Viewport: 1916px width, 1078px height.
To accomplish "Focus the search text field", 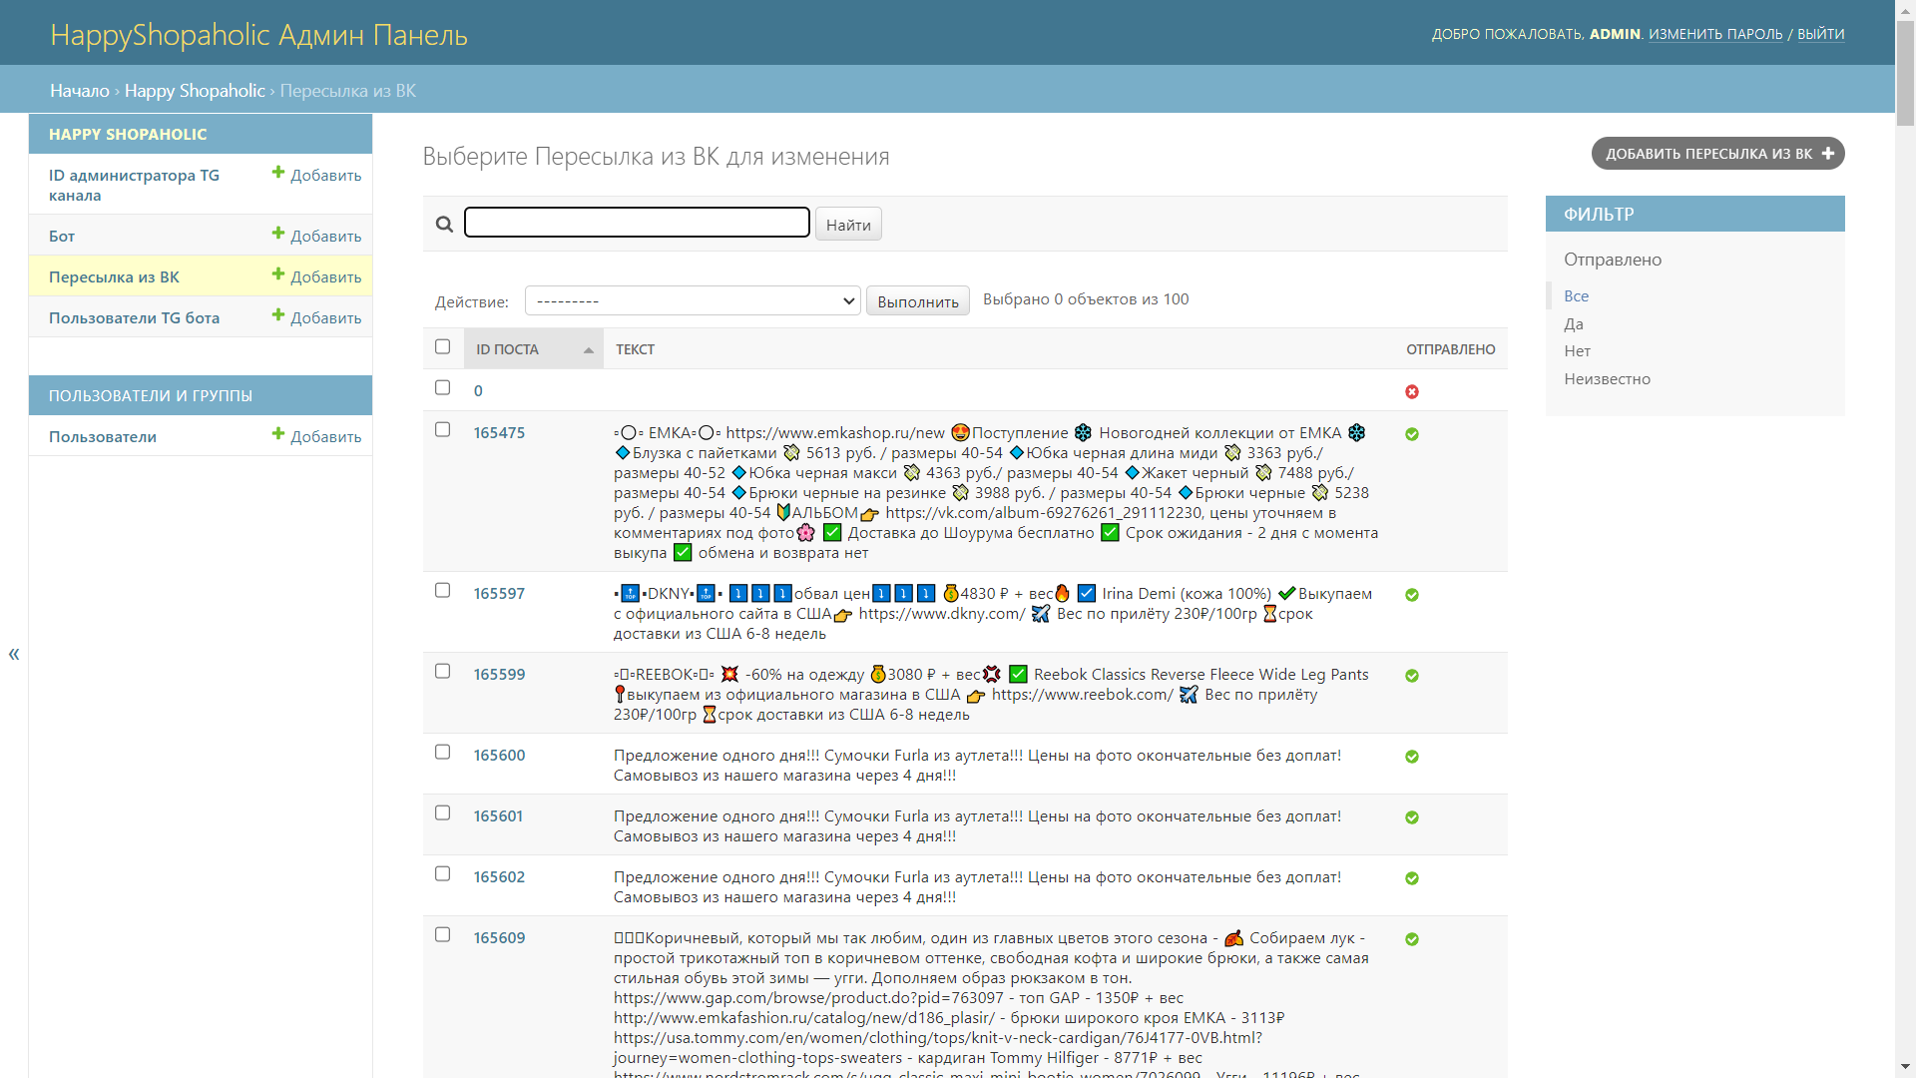I will point(637,223).
